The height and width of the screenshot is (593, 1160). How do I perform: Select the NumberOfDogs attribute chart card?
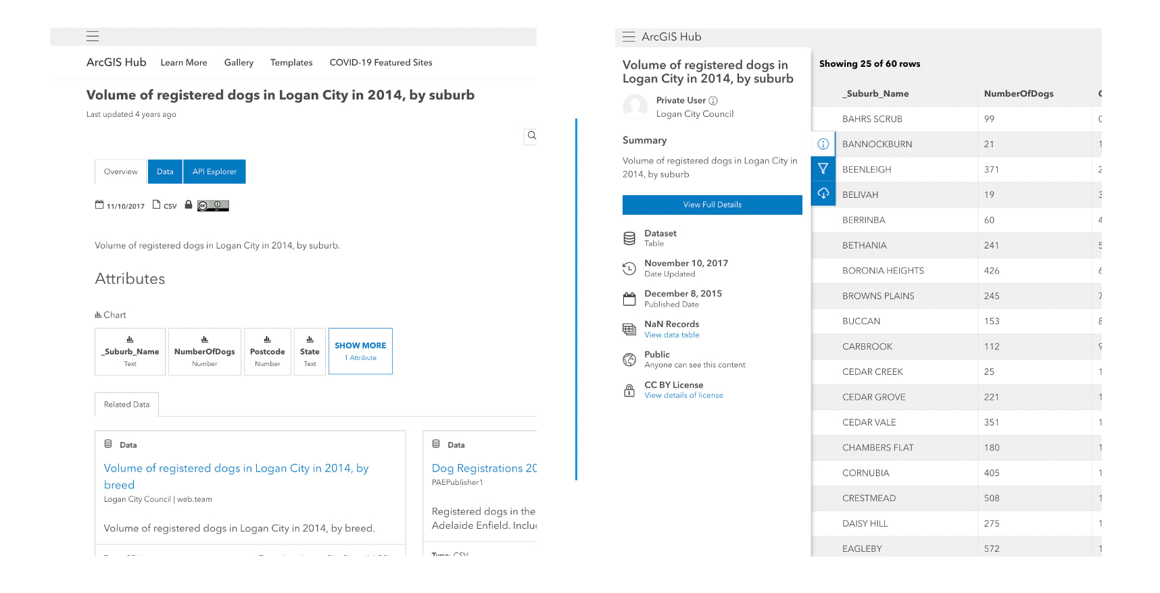(204, 351)
